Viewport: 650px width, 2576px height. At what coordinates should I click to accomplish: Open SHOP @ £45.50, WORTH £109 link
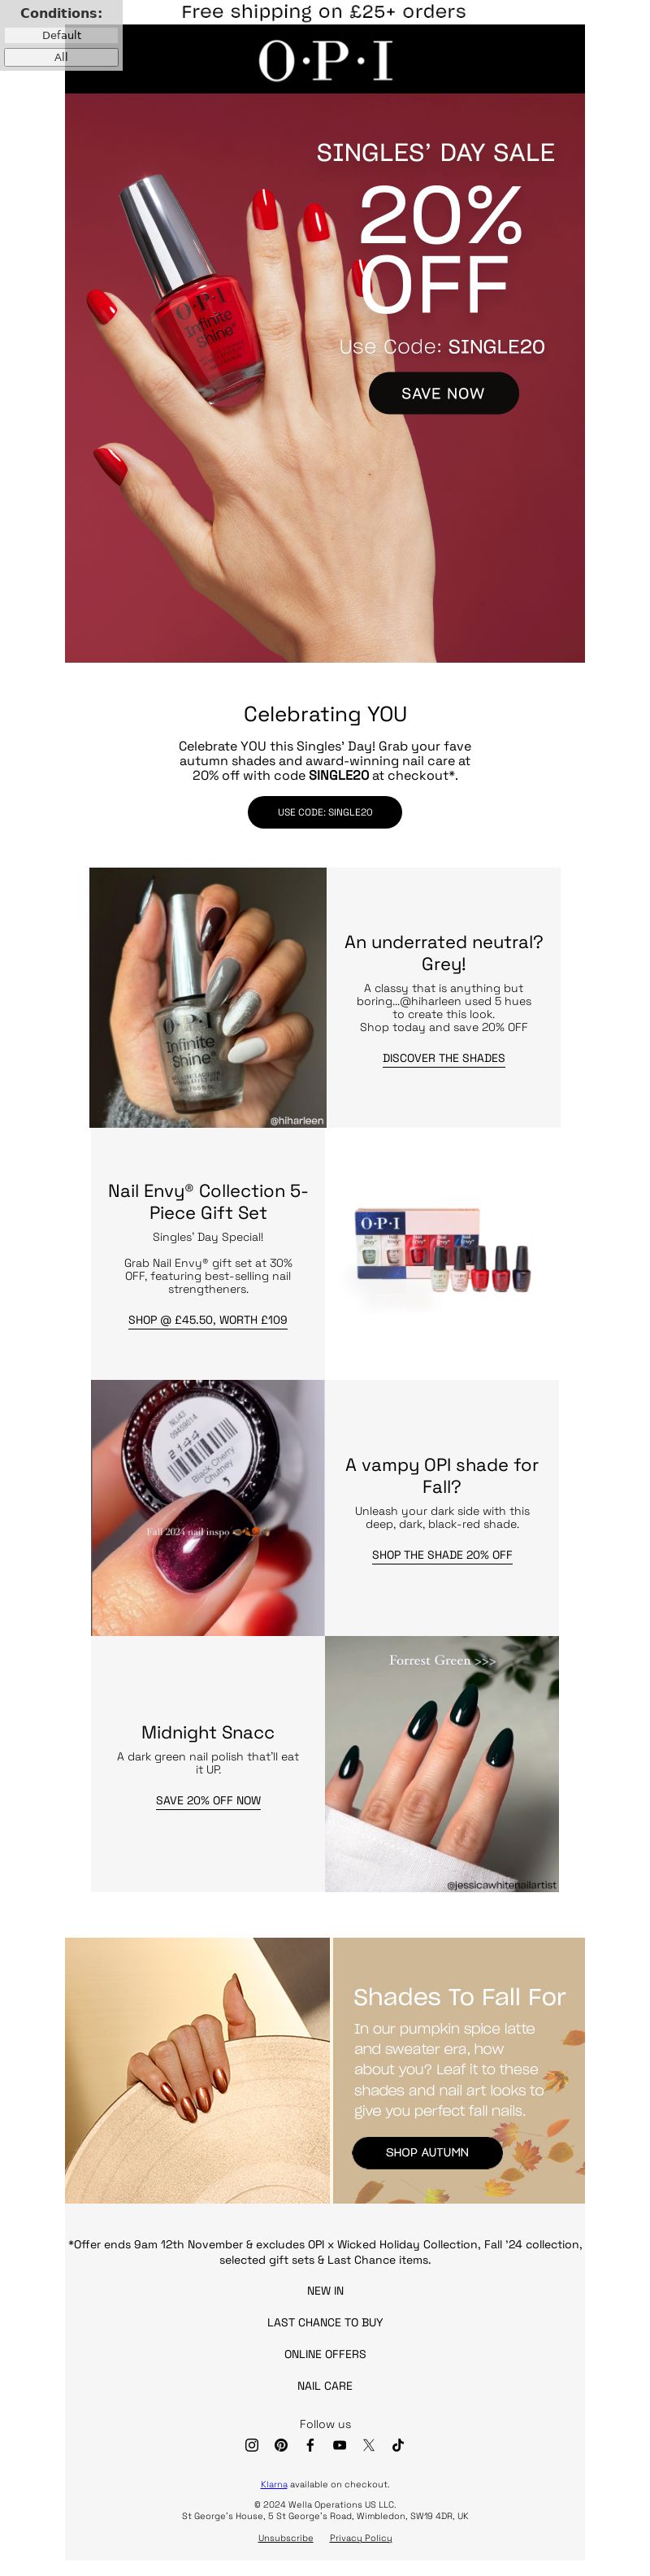click(208, 1320)
